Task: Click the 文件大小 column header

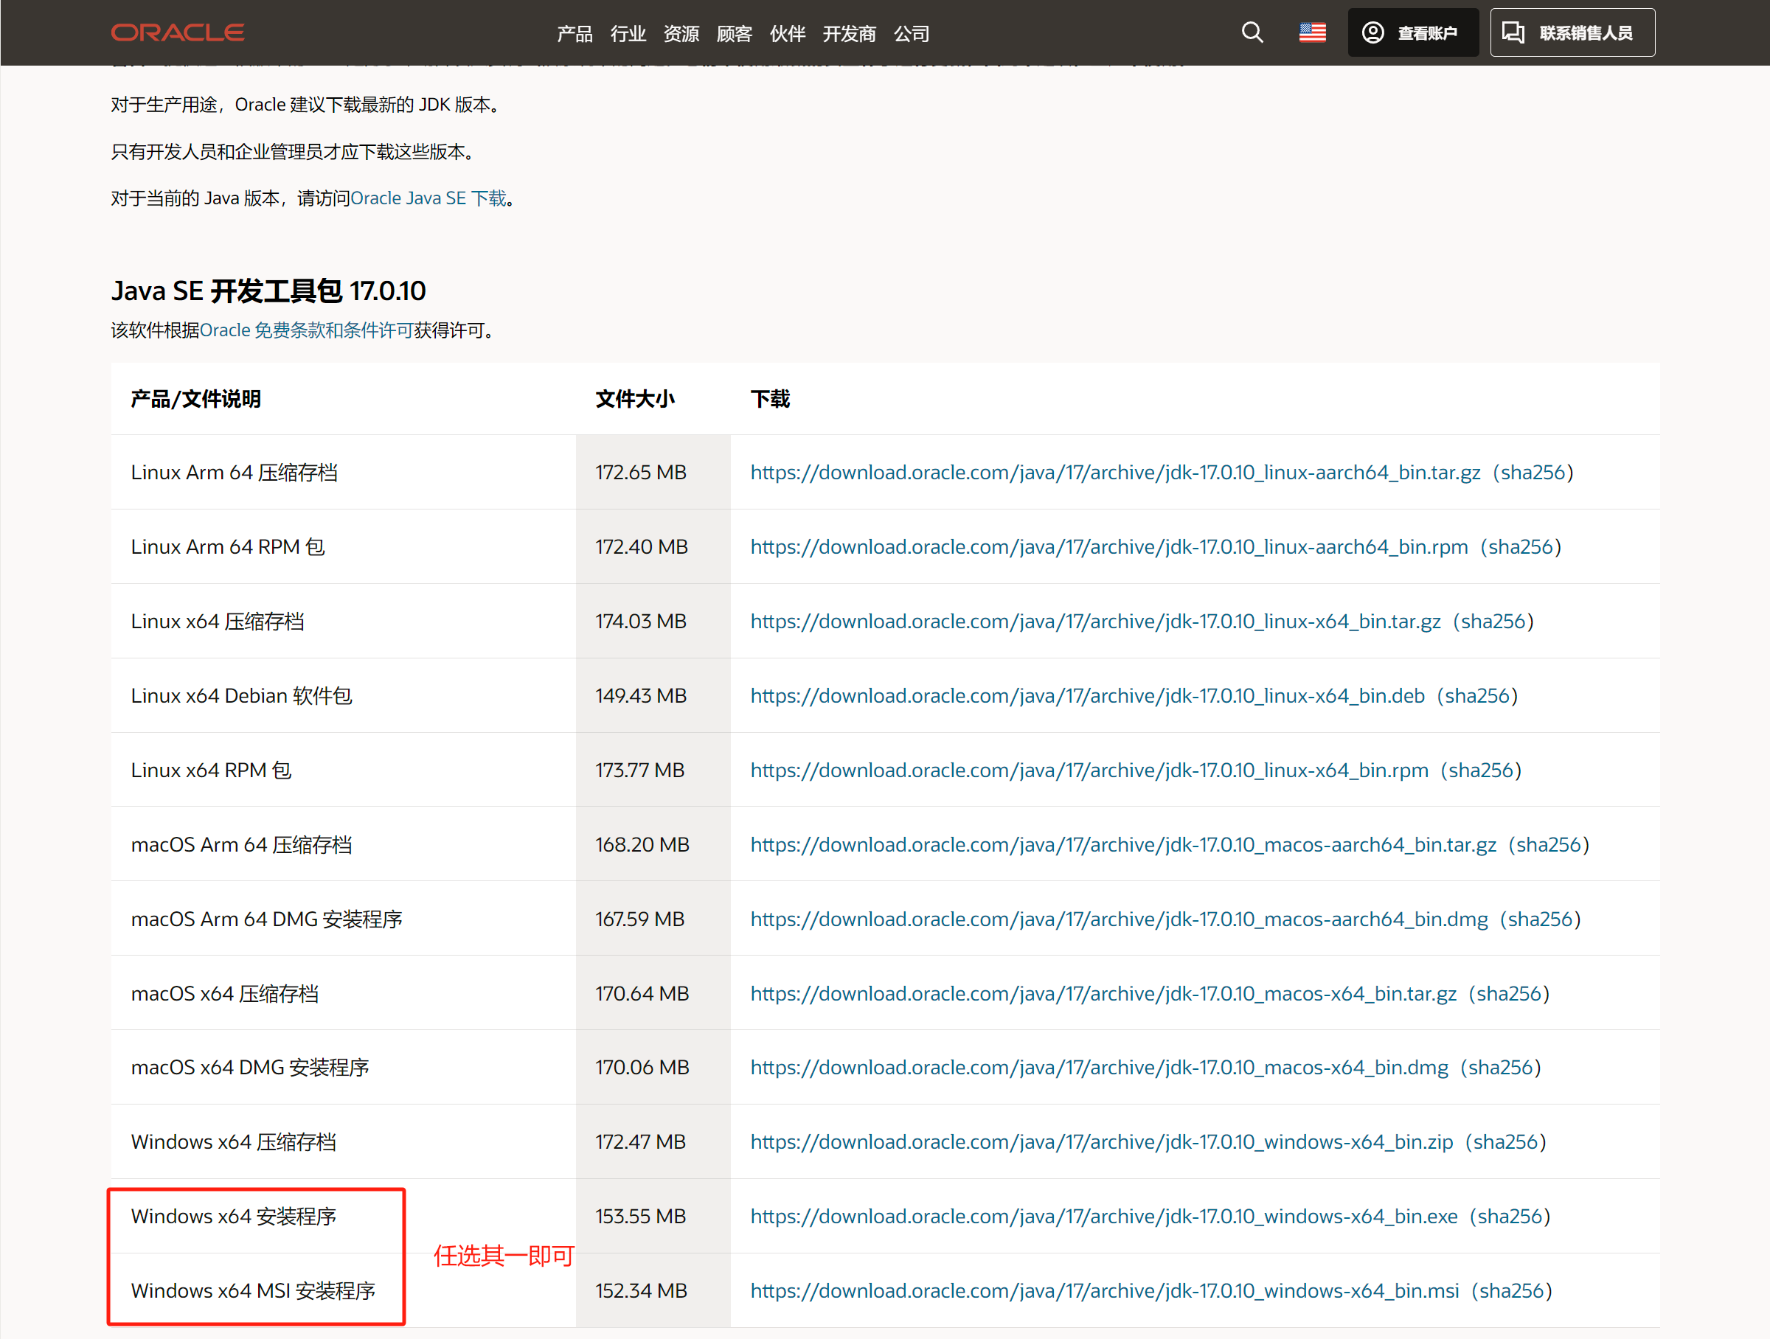Action: point(634,399)
